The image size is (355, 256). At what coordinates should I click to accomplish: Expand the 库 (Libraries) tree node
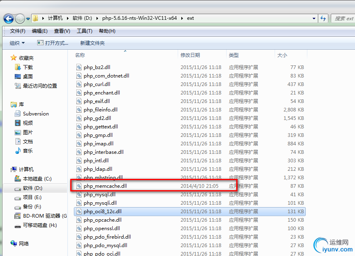[7, 104]
